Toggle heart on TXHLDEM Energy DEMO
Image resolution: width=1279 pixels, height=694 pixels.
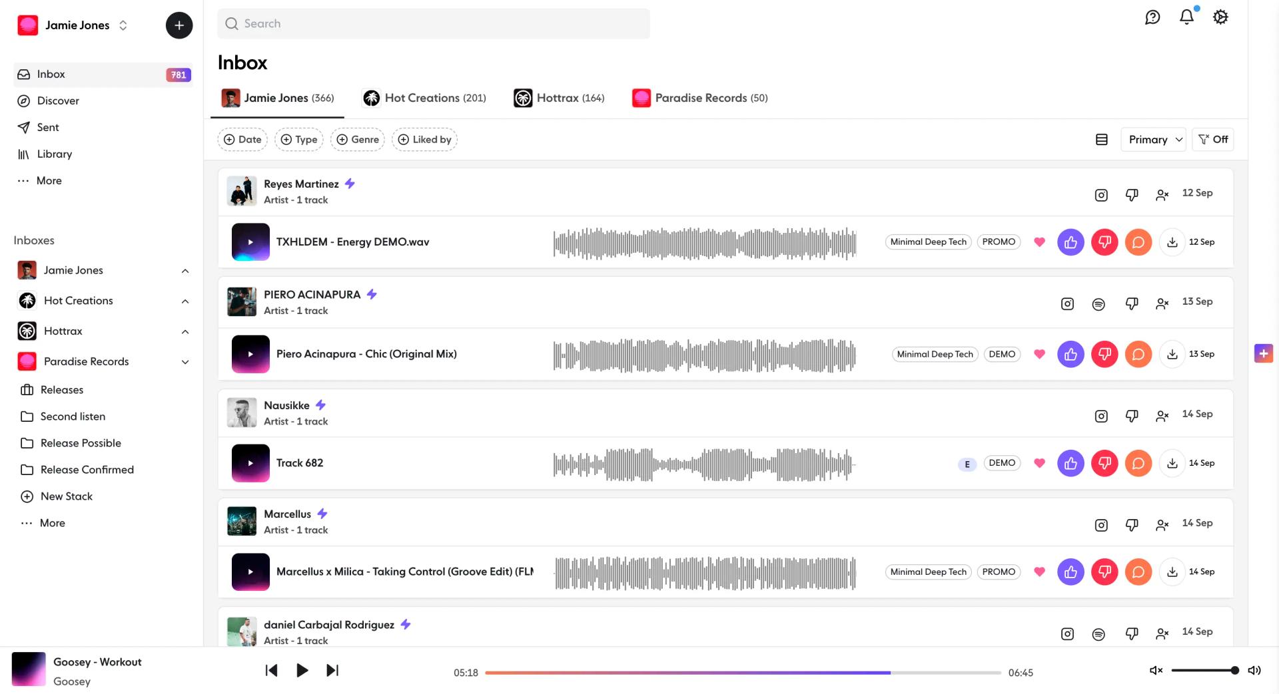click(1039, 242)
